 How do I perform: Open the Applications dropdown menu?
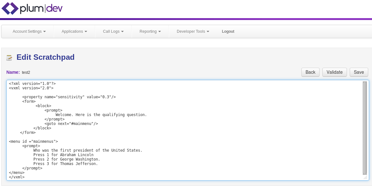(74, 31)
